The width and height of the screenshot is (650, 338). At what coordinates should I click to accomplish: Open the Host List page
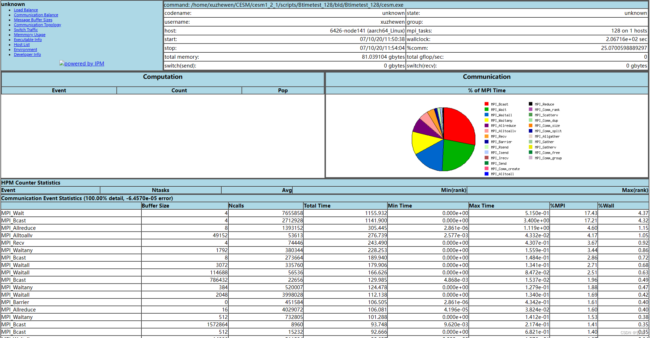pyautogui.click(x=22, y=45)
